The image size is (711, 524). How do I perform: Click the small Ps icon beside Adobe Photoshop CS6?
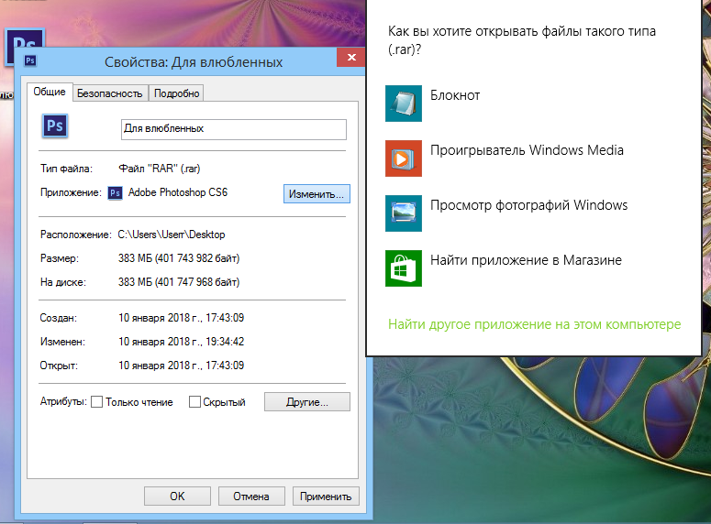[x=116, y=193]
